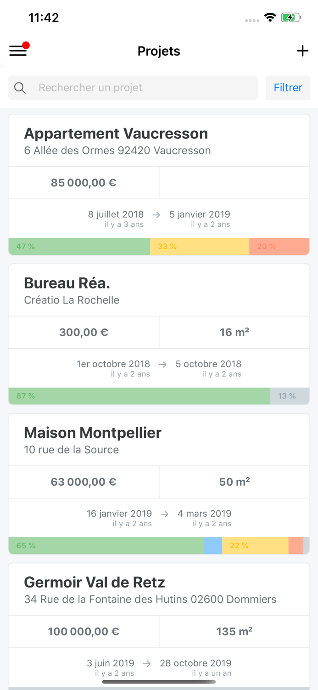Click the yellow 33 % progress segment
The image size is (318, 690).
click(x=200, y=247)
